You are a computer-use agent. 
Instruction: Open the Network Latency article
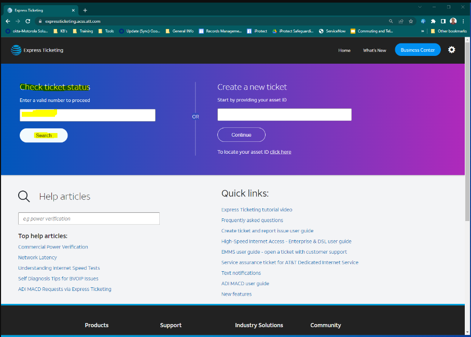click(37, 258)
